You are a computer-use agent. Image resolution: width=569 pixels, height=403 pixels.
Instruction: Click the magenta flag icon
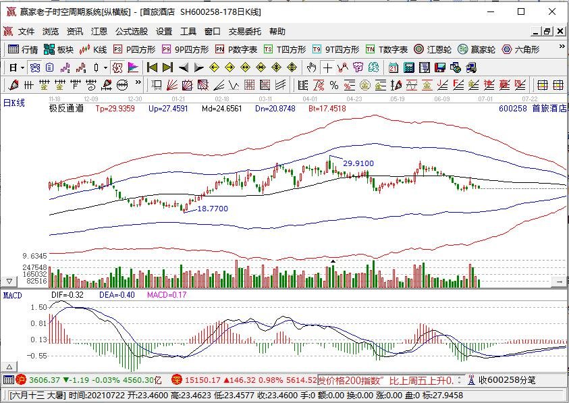tap(133, 68)
